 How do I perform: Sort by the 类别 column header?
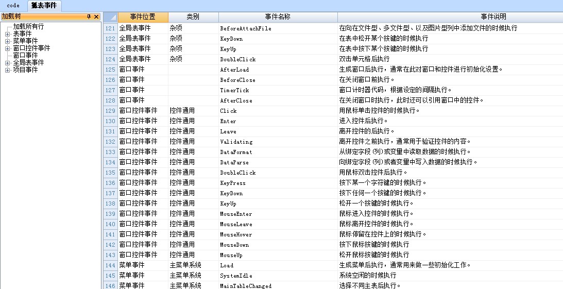point(193,17)
